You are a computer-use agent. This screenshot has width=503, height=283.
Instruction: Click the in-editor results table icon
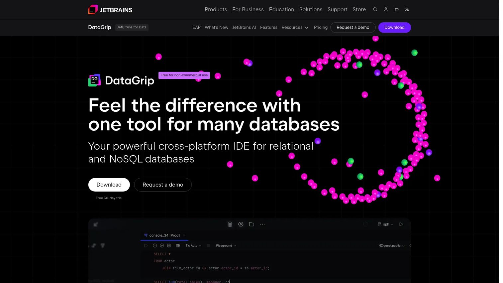[x=178, y=245]
